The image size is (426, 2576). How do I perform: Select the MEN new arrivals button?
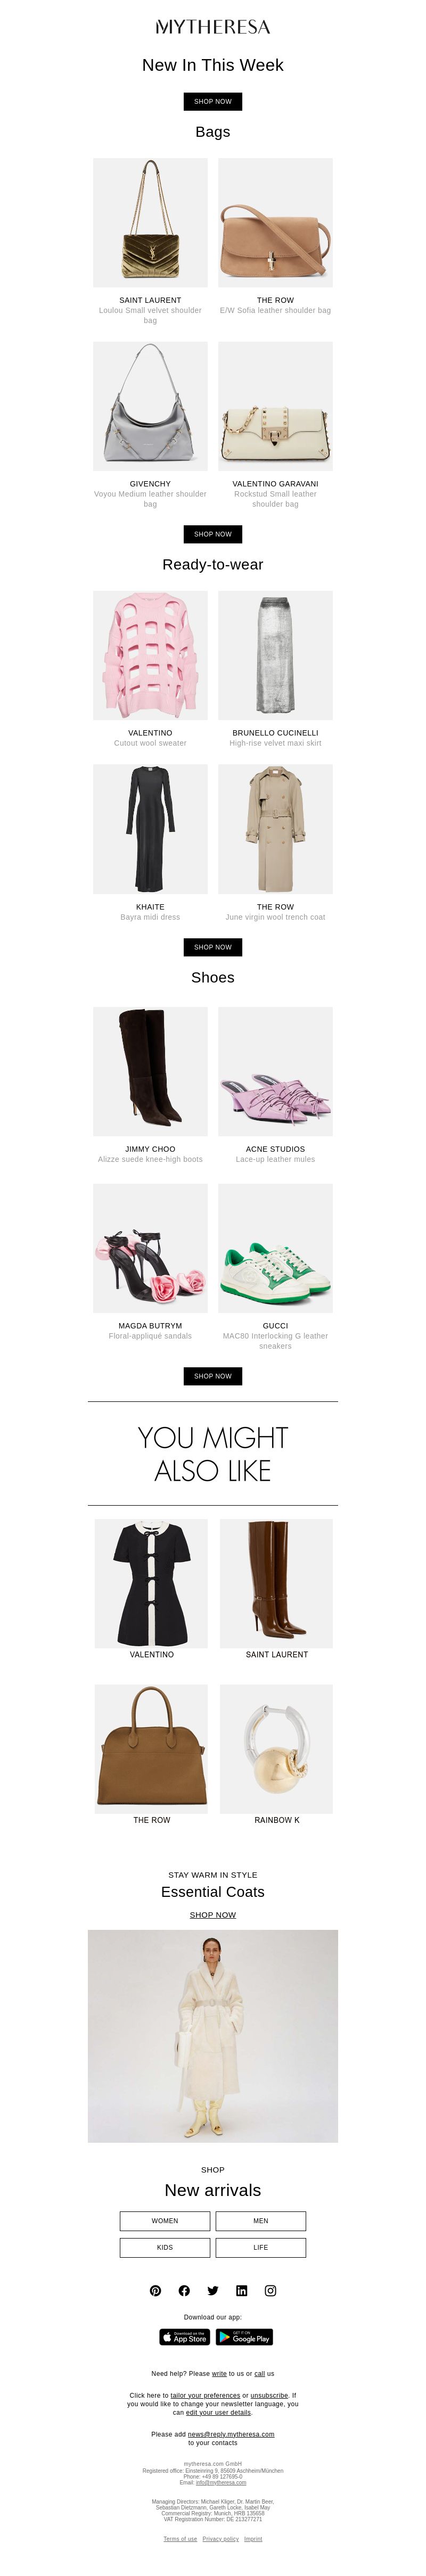[x=261, y=2220]
